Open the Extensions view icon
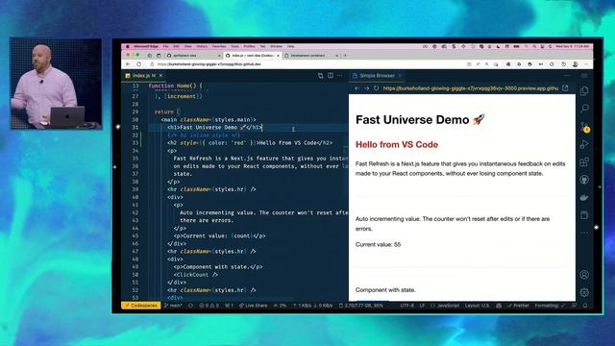This screenshot has width=615, height=346. (584, 161)
